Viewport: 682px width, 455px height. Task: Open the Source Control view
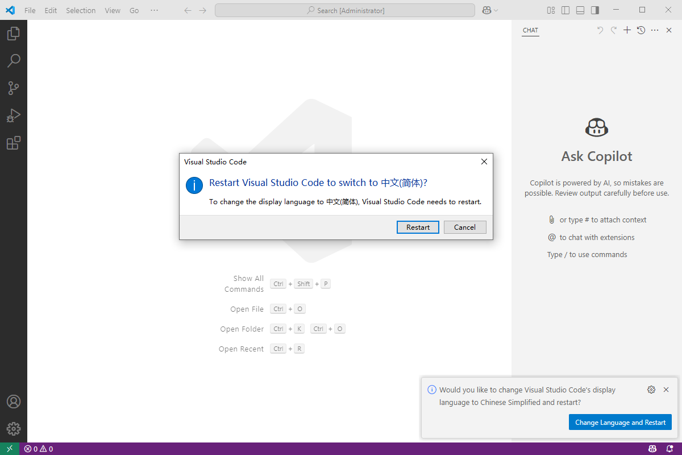coord(14,88)
